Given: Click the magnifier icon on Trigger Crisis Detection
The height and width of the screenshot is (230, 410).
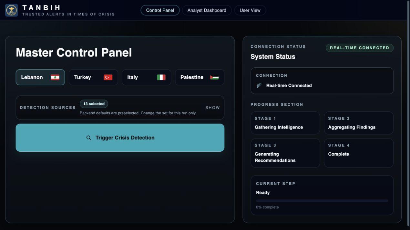Looking at the screenshot, I should [88, 138].
